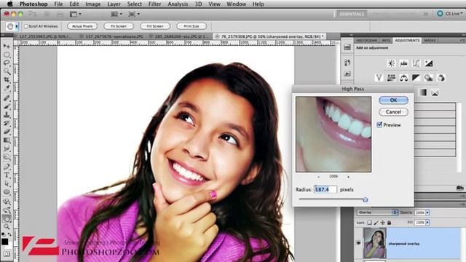Select the Move tool
This screenshot has height=262, width=466.
click(x=7, y=46)
